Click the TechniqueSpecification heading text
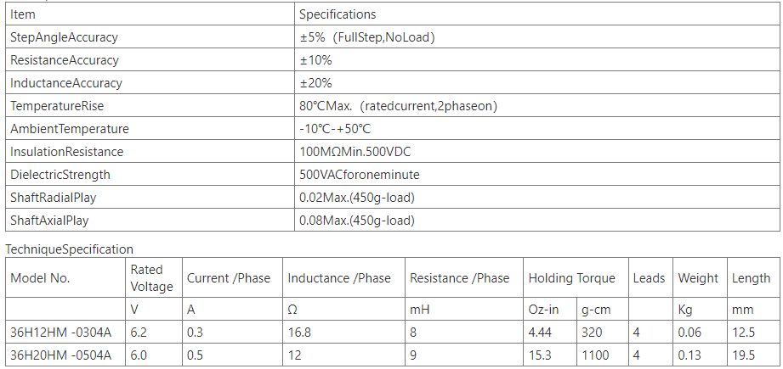Screen dimensions: 783x369 click(70, 249)
